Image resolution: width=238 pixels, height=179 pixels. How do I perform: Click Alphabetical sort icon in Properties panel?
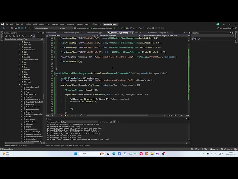click(x=196, y=39)
